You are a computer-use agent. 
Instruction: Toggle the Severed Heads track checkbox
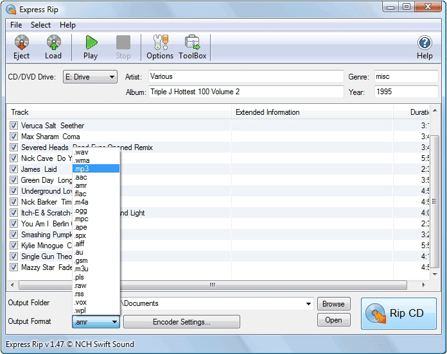13,147
